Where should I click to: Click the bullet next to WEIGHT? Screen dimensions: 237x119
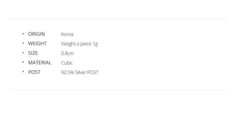coord(23,43)
